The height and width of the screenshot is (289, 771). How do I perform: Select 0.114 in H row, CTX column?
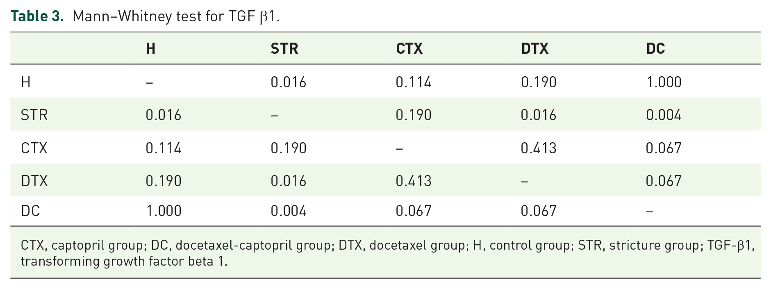click(413, 82)
